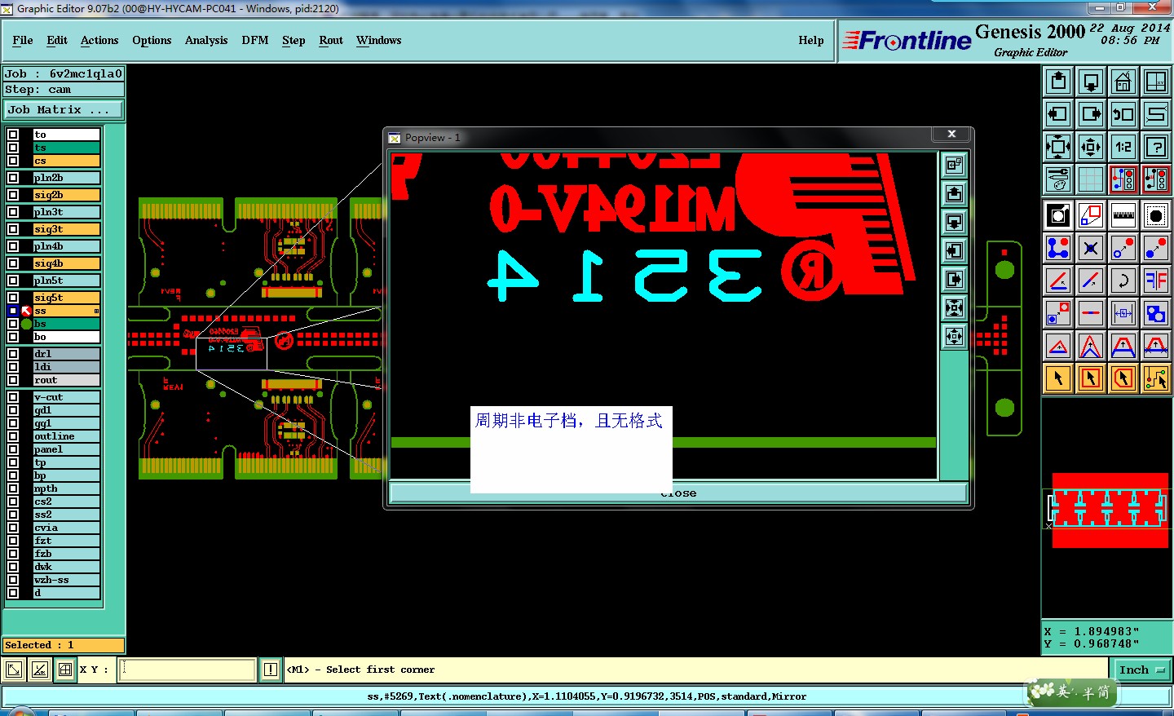Click the home view icon
Image resolution: width=1174 pixels, height=716 pixels.
pos(1123,82)
